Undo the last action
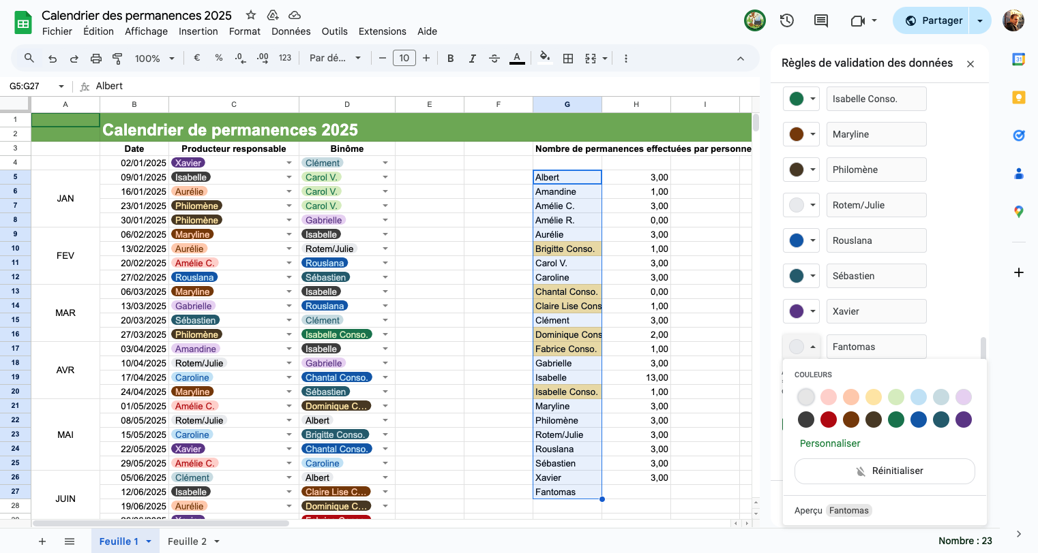 pyautogui.click(x=53, y=59)
